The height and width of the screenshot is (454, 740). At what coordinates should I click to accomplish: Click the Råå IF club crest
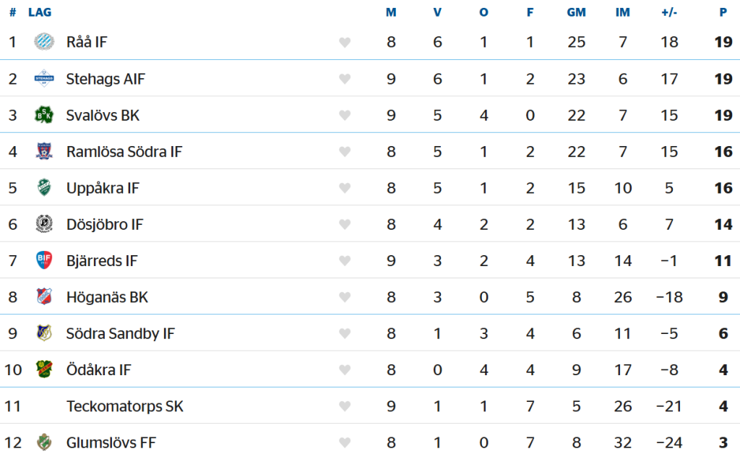click(x=44, y=42)
